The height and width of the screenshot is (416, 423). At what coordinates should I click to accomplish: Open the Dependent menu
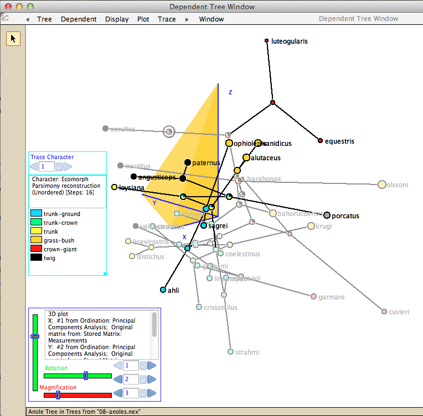(x=79, y=19)
